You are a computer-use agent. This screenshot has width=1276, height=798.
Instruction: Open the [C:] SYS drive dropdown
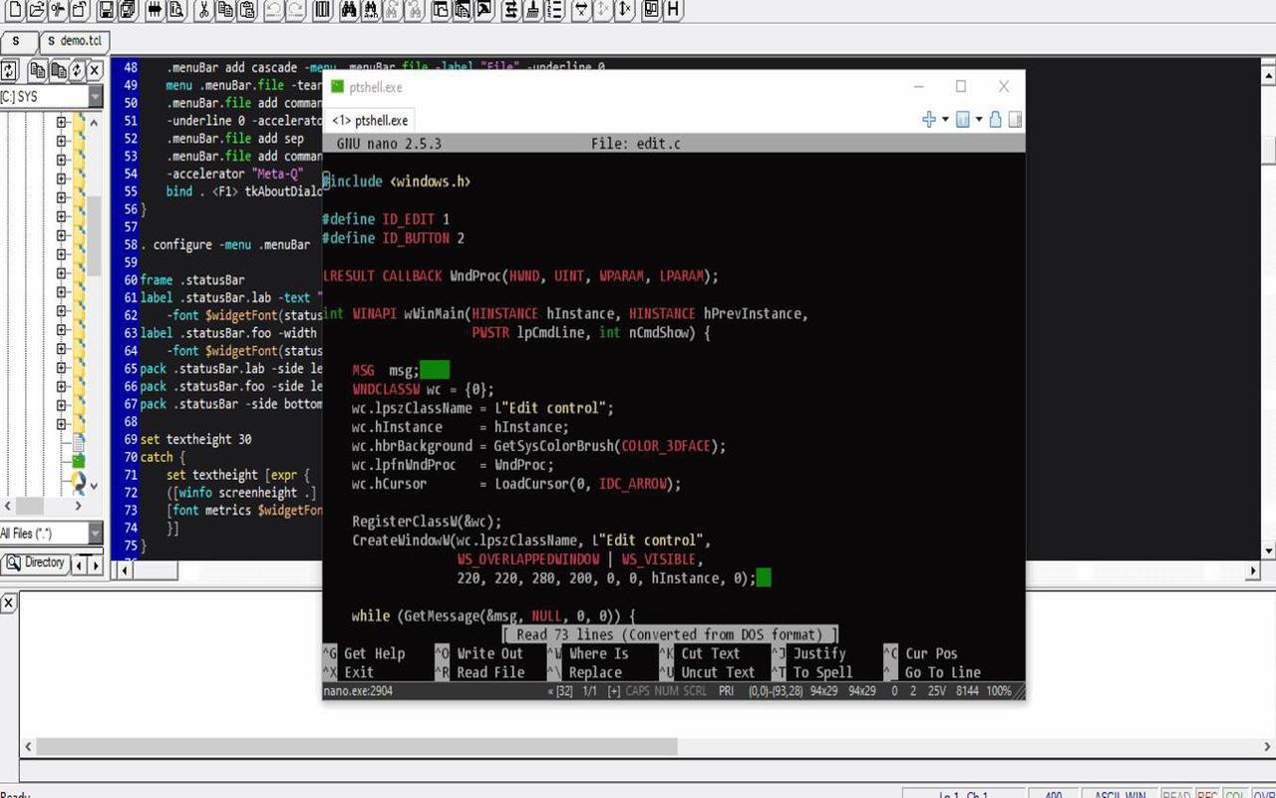tap(95, 97)
